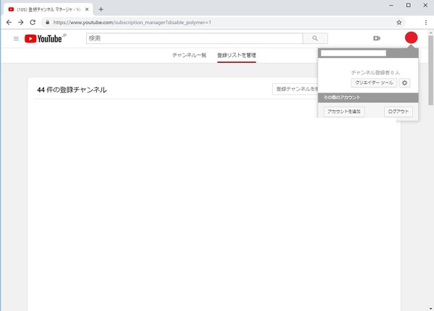Image resolution: width=434 pixels, height=311 pixels.
Task: Click the page vertical scrollbar thumb
Action: pos(430,71)
